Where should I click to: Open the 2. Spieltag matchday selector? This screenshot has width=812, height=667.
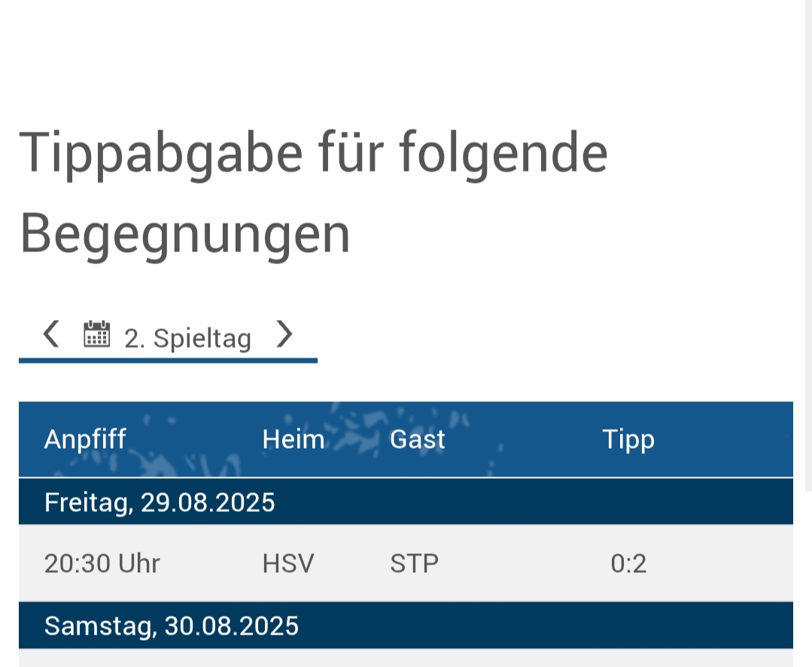click(x=187, y=338)
